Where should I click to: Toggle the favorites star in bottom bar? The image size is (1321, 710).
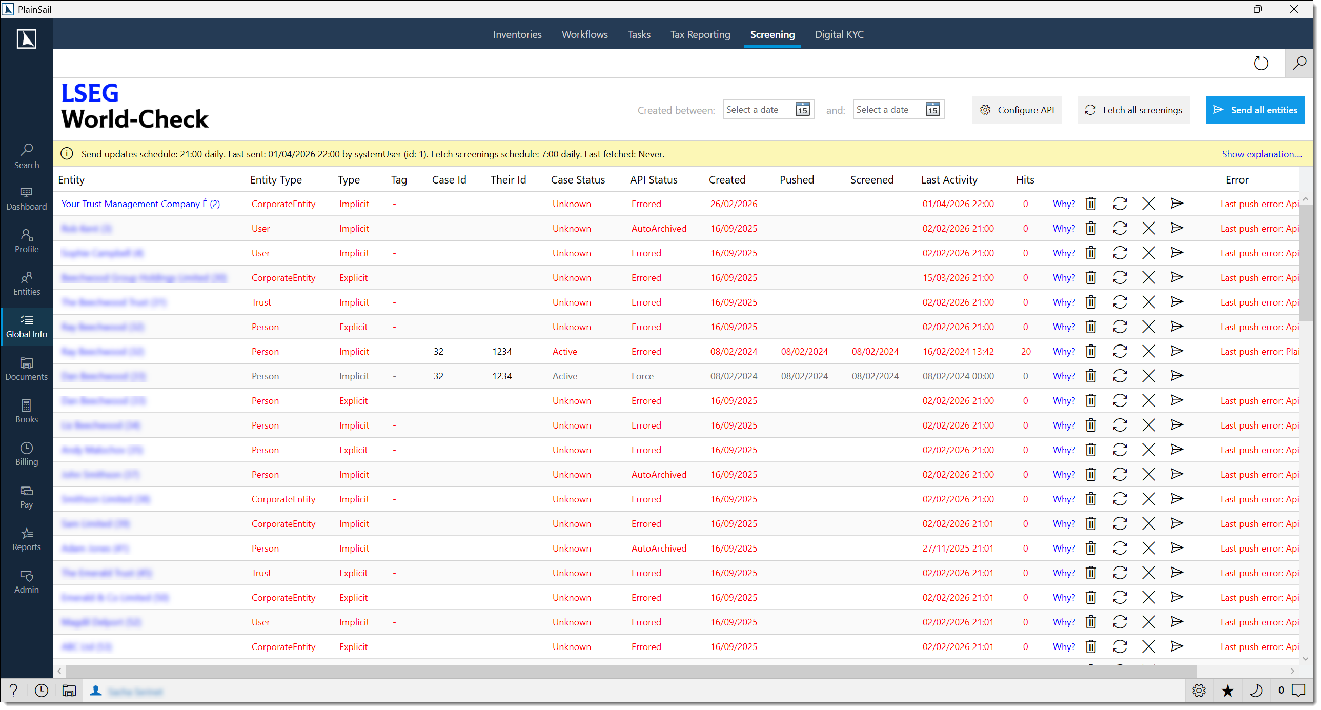pyautogui.click(x=1227, y=691)
